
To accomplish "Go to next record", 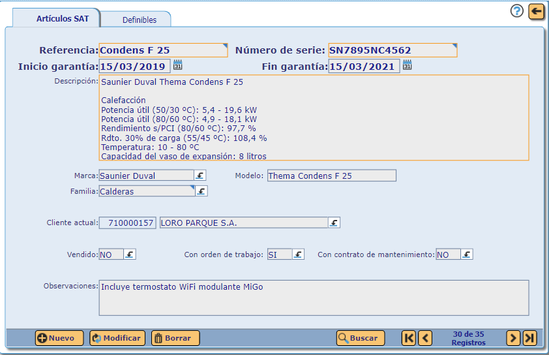I will pyautogui.click(x=513, y=338).
